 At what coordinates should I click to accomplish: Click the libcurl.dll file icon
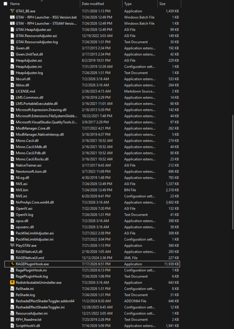pyautogui.click(x=12, y=79)
